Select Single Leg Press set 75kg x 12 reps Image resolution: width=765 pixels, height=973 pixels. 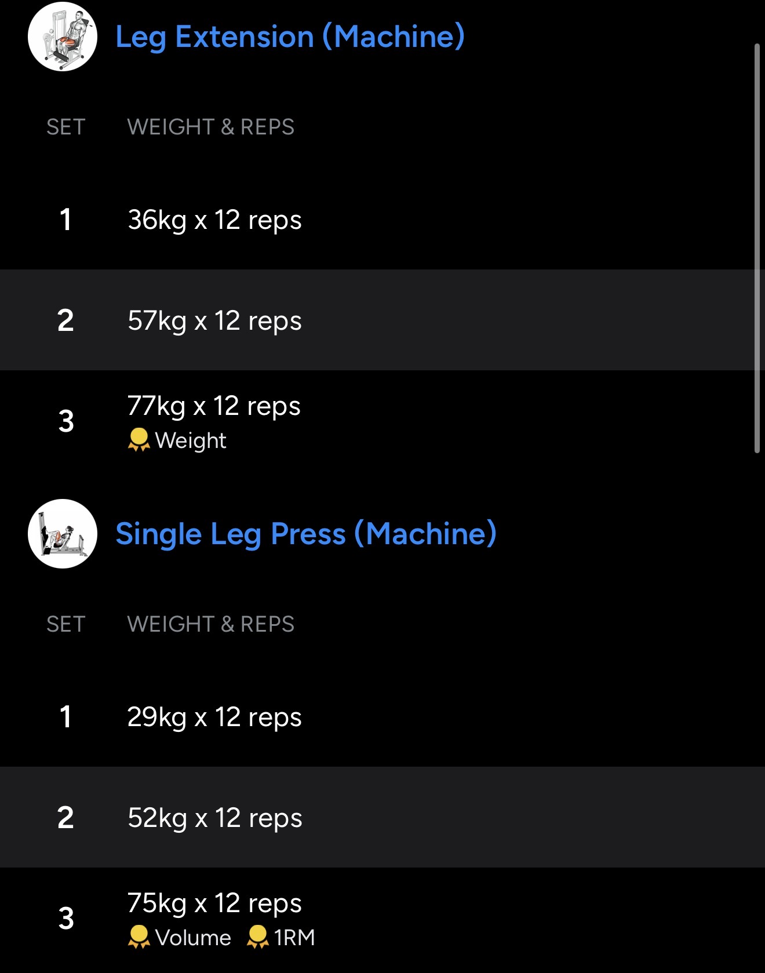click(214, 903)
